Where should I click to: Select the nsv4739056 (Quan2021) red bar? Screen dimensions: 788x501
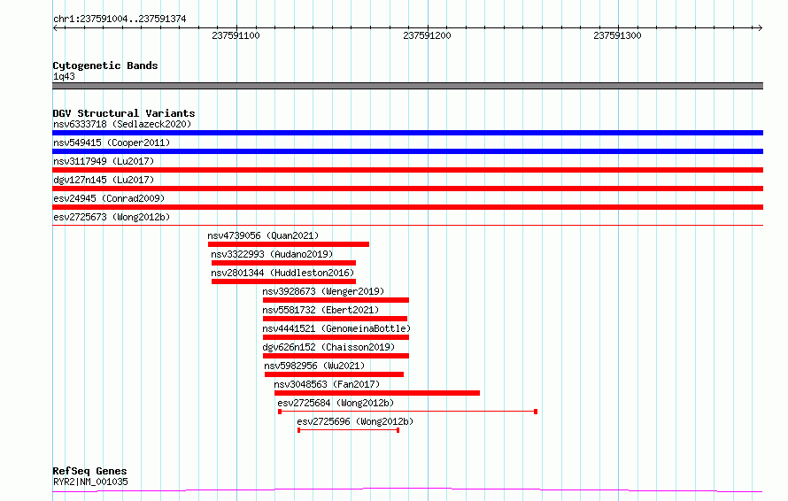[289, 244]
